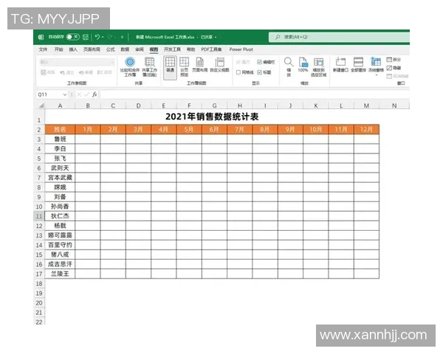Select the cell containing 孙尚香
Screen dimensions: 443x354
point(60,206)
